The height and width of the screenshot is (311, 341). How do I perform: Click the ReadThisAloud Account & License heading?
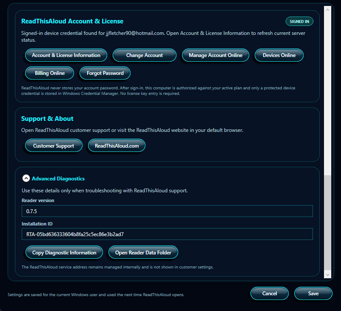[72, 21]
